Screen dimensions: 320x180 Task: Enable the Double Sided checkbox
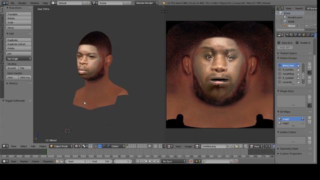tap(297, 42)
